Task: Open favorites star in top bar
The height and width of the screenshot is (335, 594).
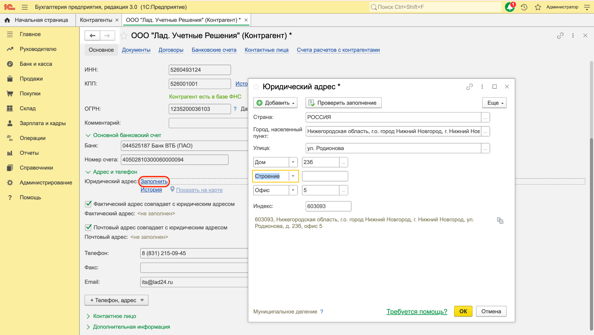Action: click(x=538, y=7)
